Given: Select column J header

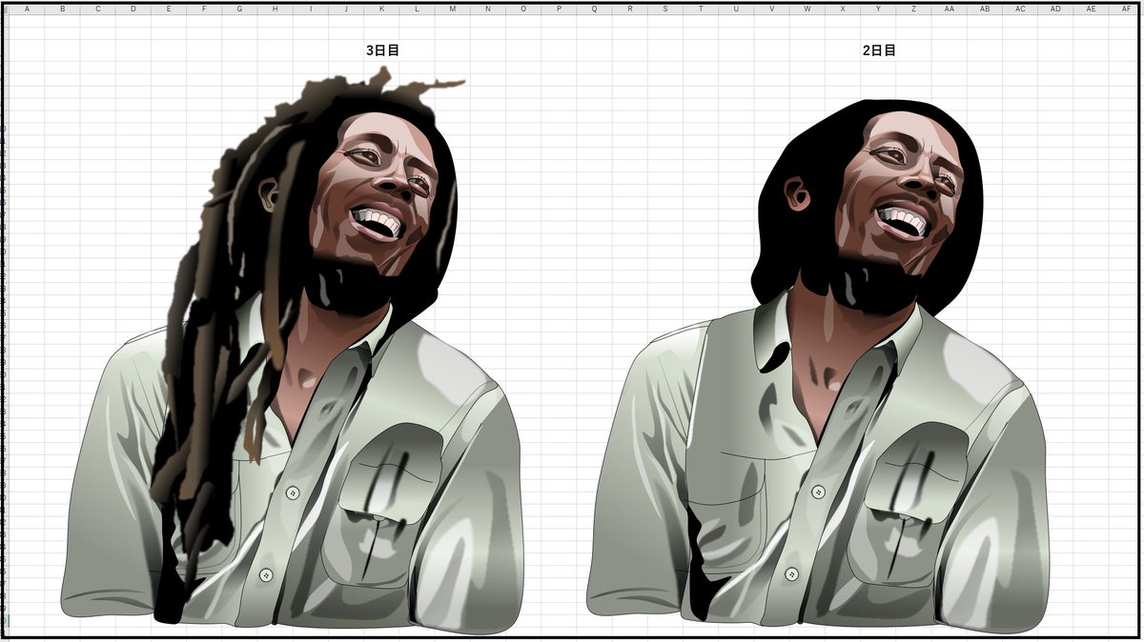Looking at the screenshot, I should point(346,9).
